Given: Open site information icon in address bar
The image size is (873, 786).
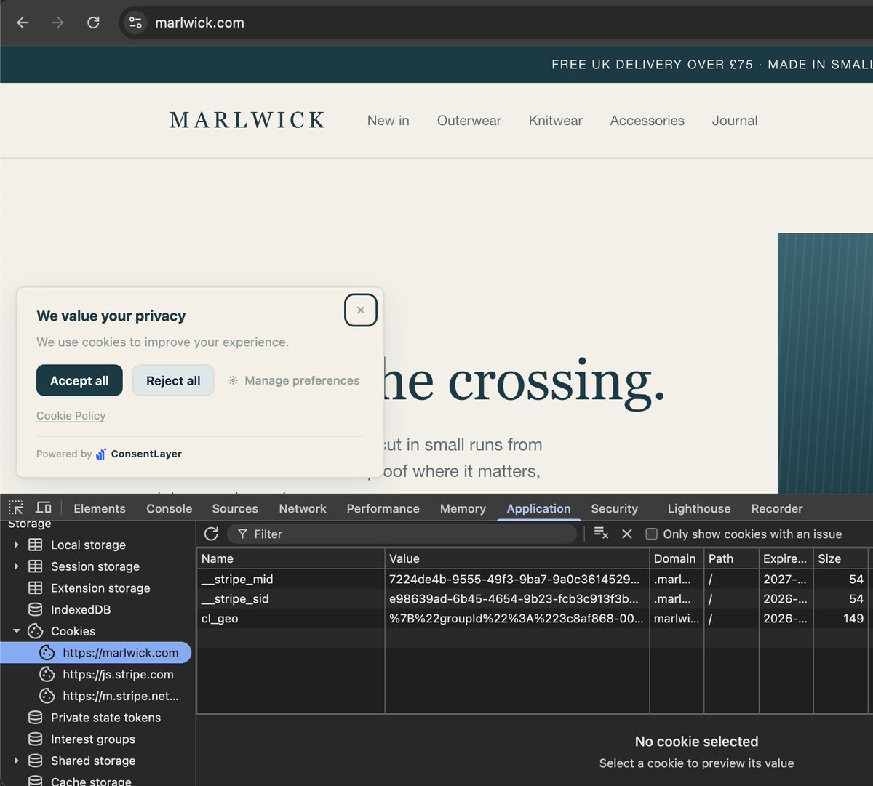Looking at the screenshot, I should point(135,23).
